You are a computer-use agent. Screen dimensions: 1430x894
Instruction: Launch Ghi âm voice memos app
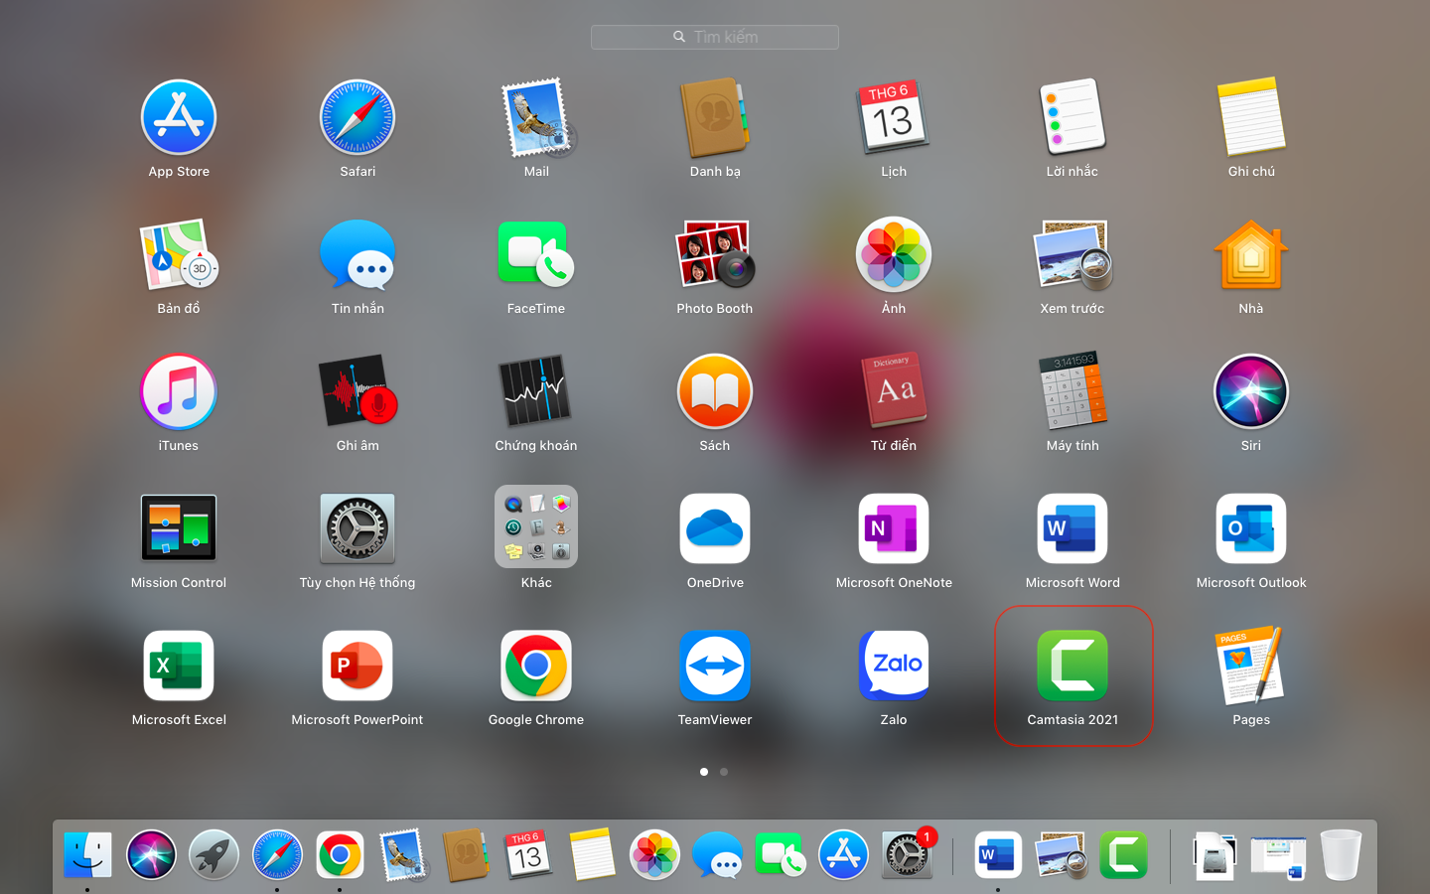pos(357,391)
